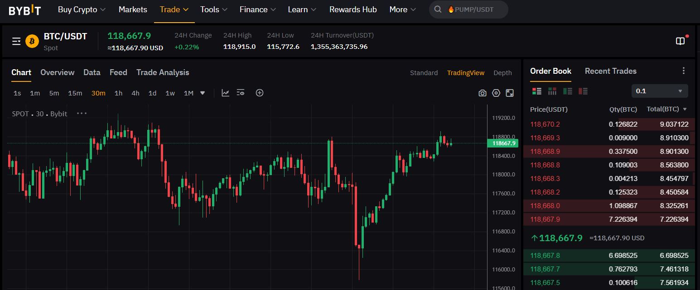This screenshot has height=290, width=700.
Task: Select bid price 118,667.8
Action: coord(545,256)
